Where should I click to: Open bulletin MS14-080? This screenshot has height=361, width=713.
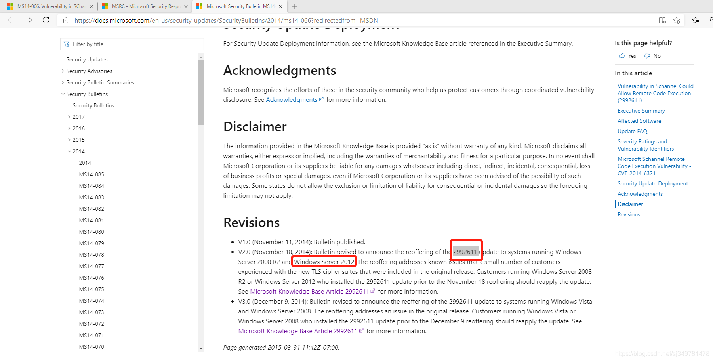coord(92,232)
